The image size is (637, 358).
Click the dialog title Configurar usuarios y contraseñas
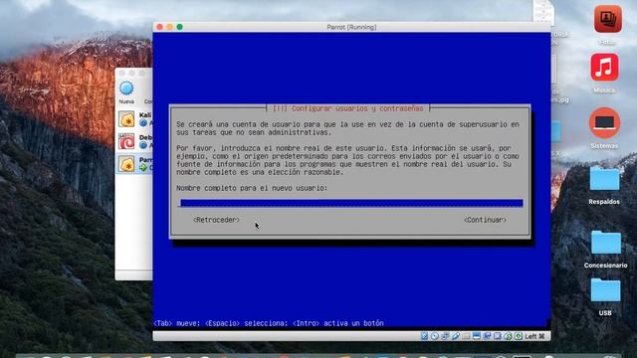tap(347, 108)
